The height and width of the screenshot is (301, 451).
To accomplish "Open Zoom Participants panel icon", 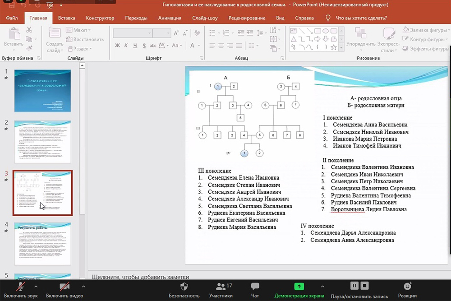I will (221, 287).
